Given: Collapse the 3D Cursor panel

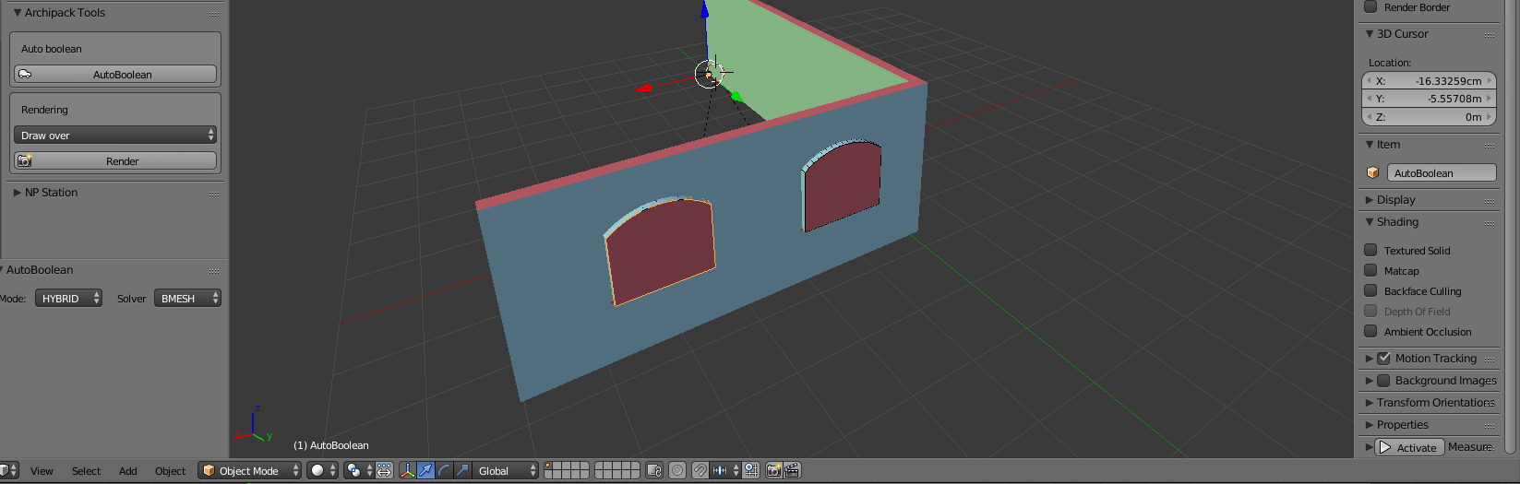Looking at the screenshot, I should point(1370,34).
